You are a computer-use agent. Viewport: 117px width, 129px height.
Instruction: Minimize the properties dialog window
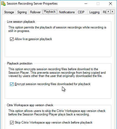point(86,4)
